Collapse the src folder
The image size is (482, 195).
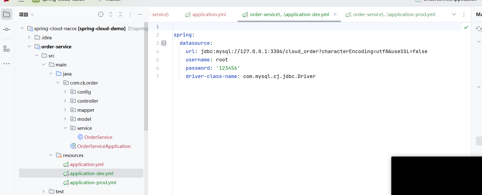click(x=37, y=55)
